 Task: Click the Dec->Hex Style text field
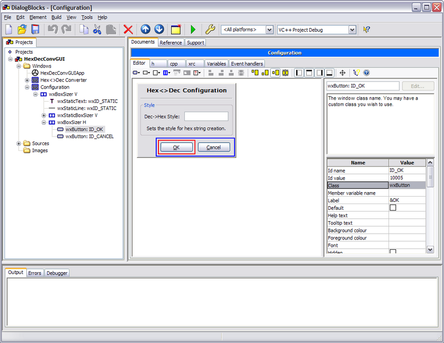click(206, 116)
